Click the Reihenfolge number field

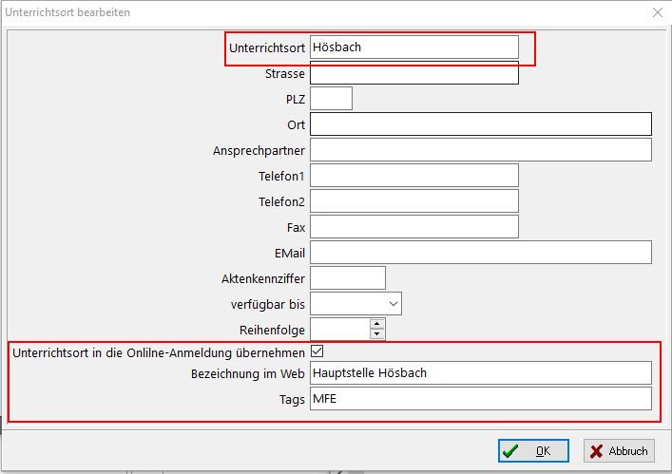click(339, 329)
